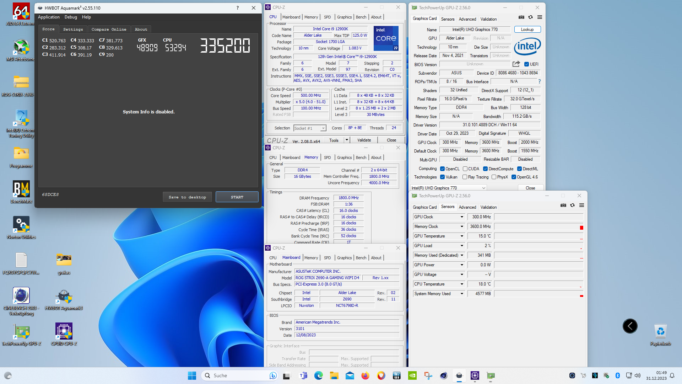Screen dimensions: 682x384
Task: Open File Explorer from the taskbar
Action: coord(334,375)
